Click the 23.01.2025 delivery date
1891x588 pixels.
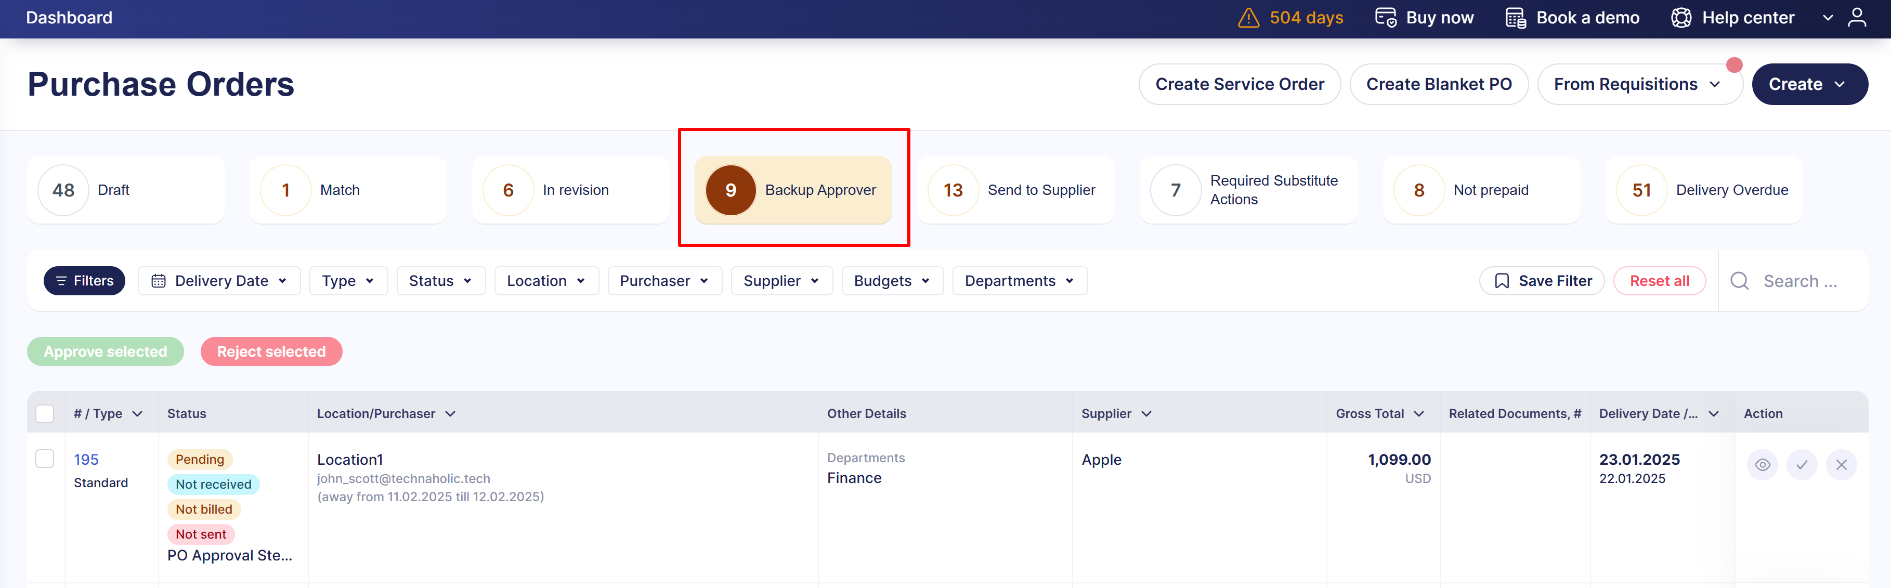(1639, 460)
